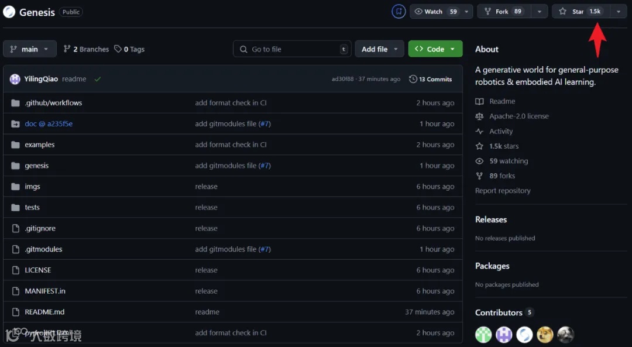View the 13 Commits history
Screen dimensions: 632x347
431,79
